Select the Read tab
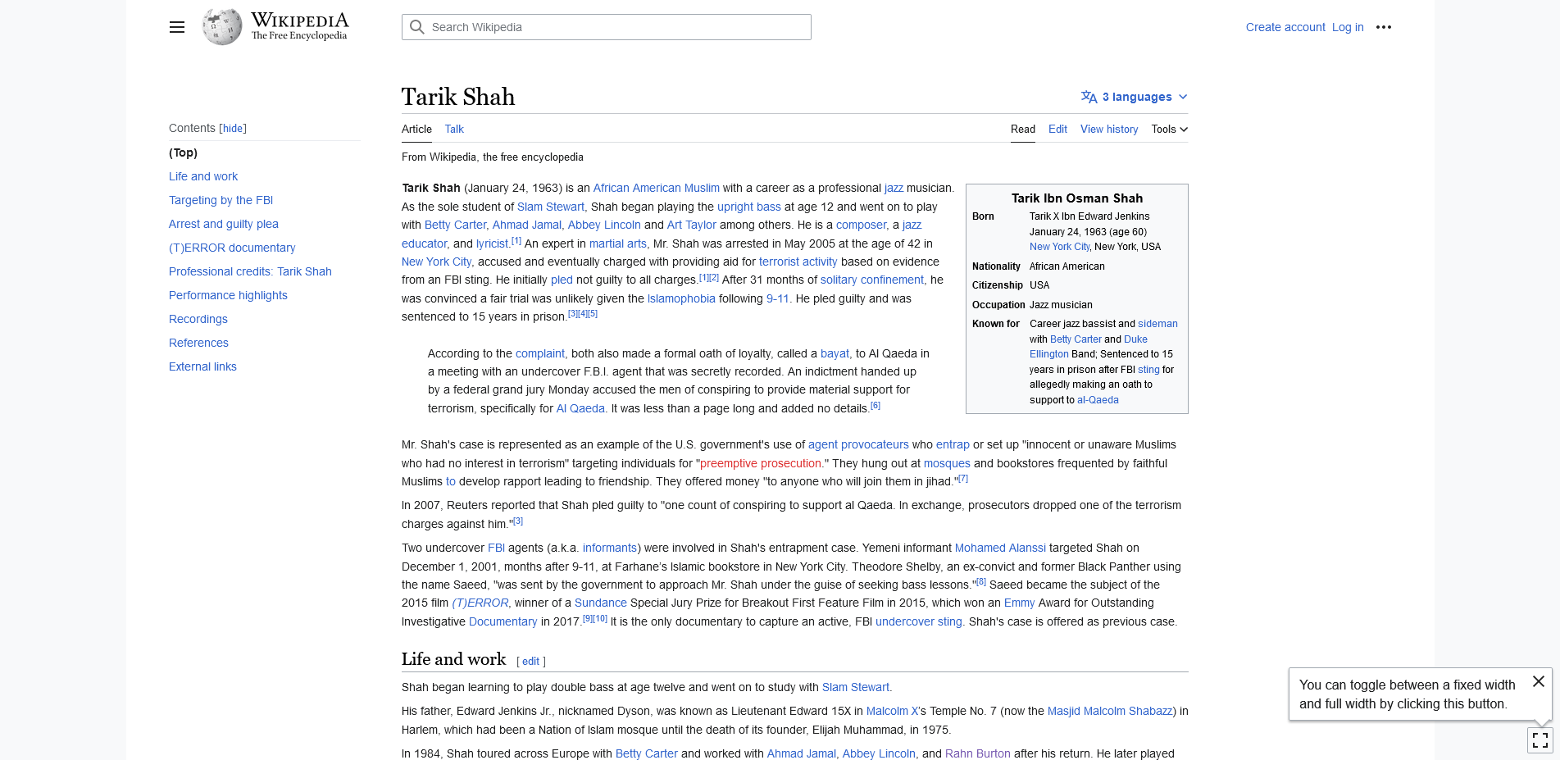The height and width of the screenshot is (760, 1560). [1023, 129]
